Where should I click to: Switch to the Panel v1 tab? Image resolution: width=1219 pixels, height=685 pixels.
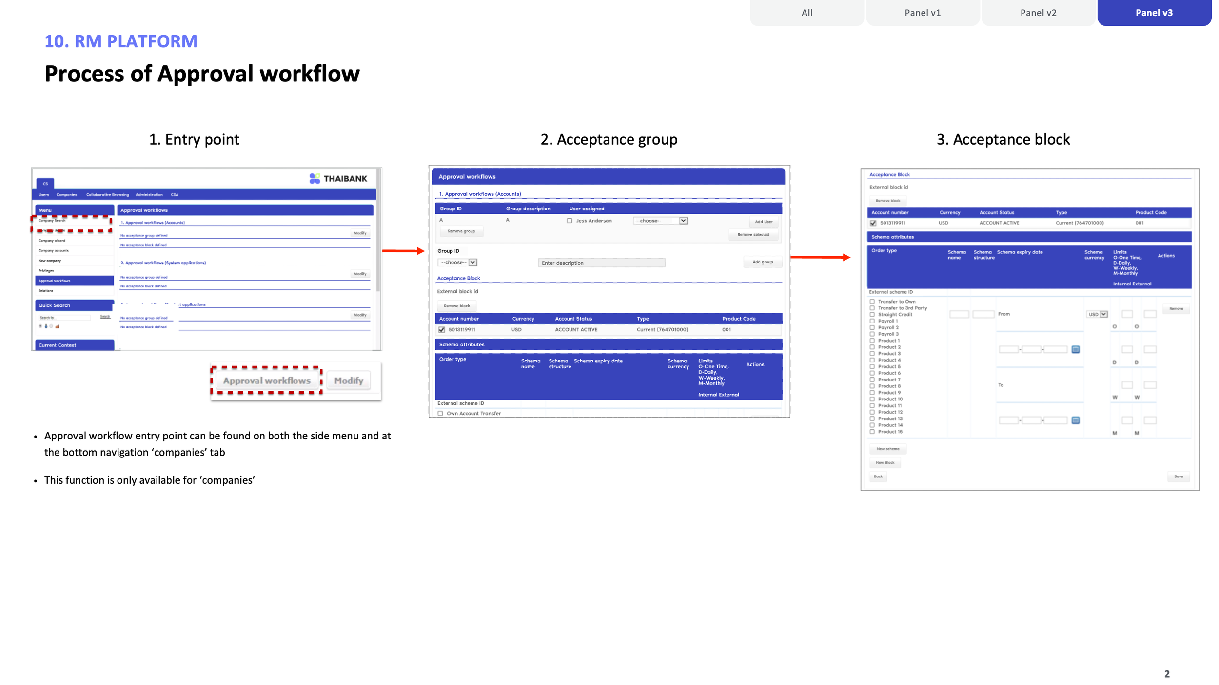click(922, 13)
